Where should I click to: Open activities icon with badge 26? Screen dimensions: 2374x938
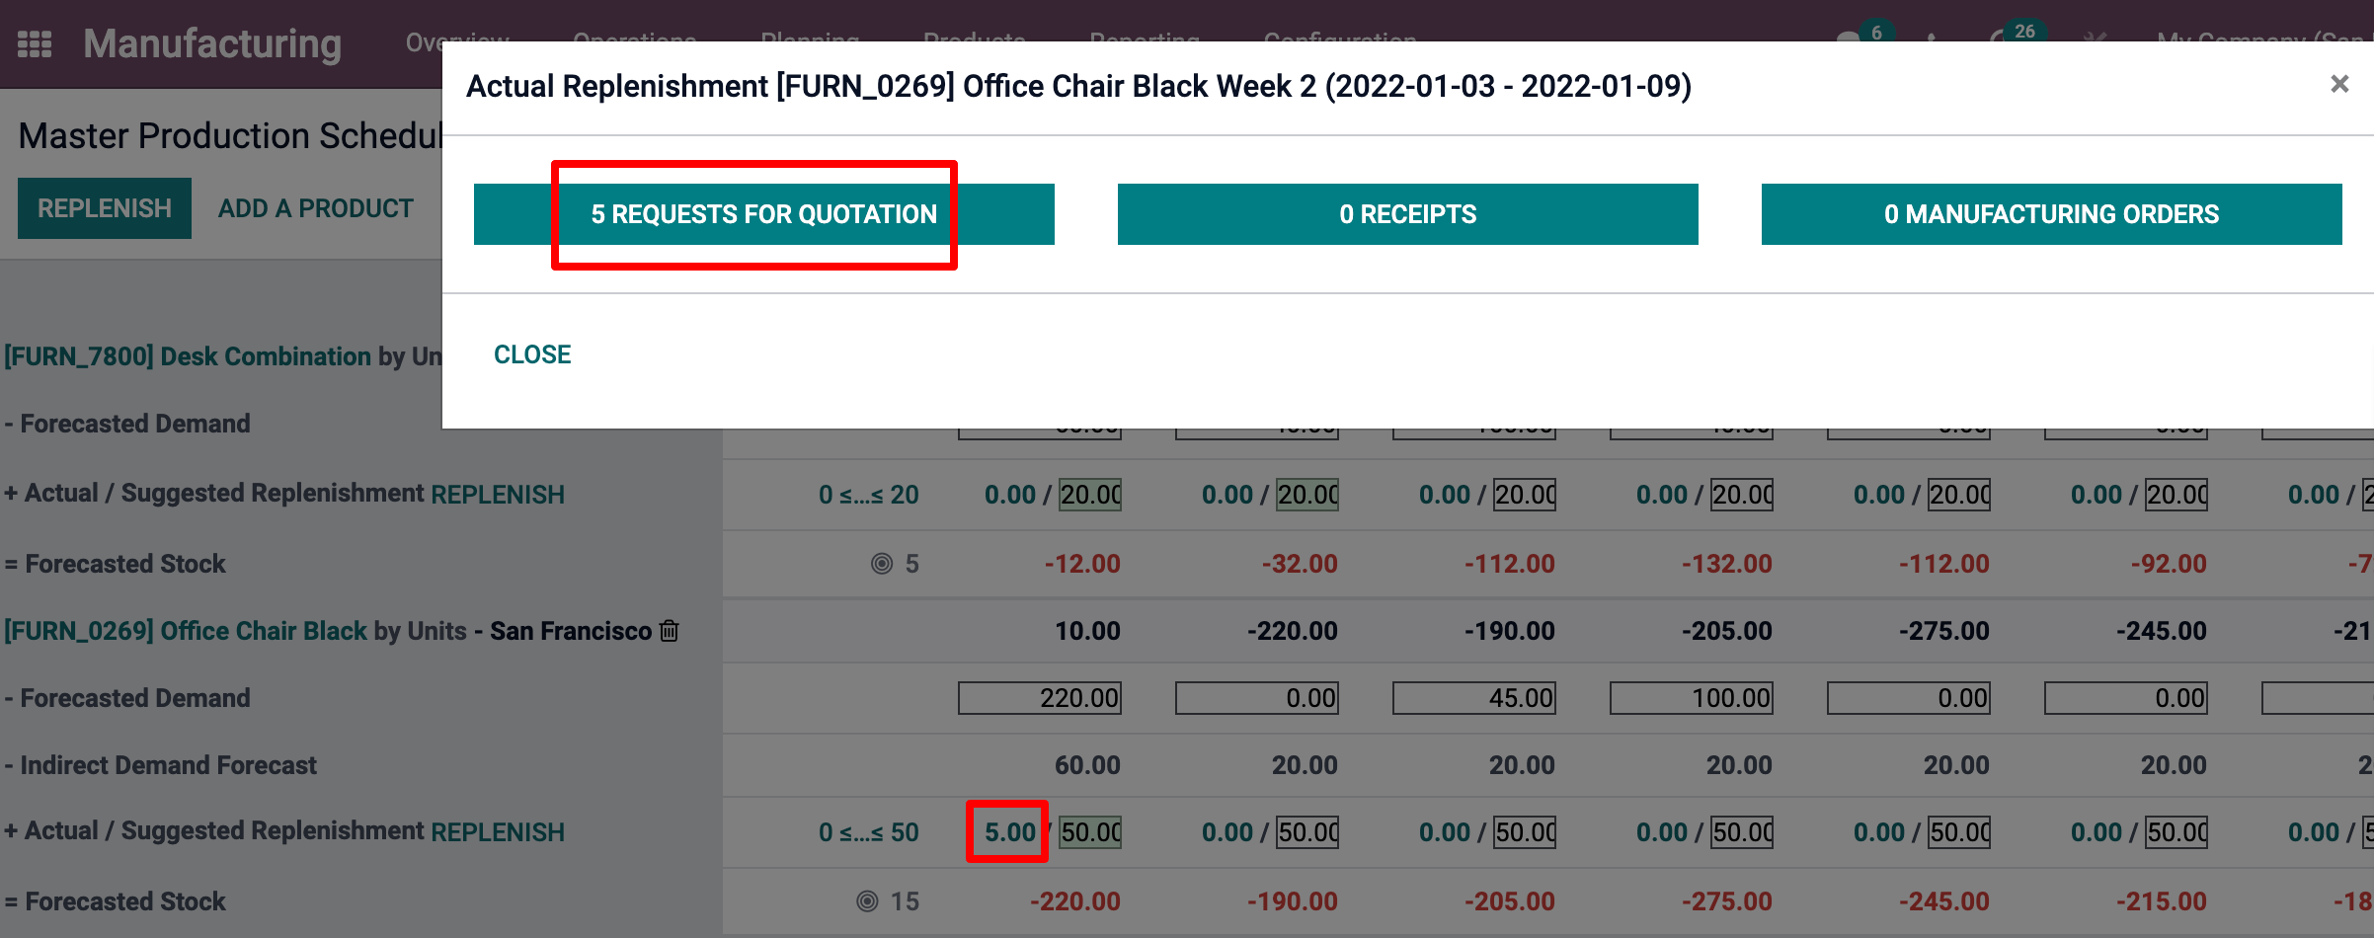tap(1999, 39)
